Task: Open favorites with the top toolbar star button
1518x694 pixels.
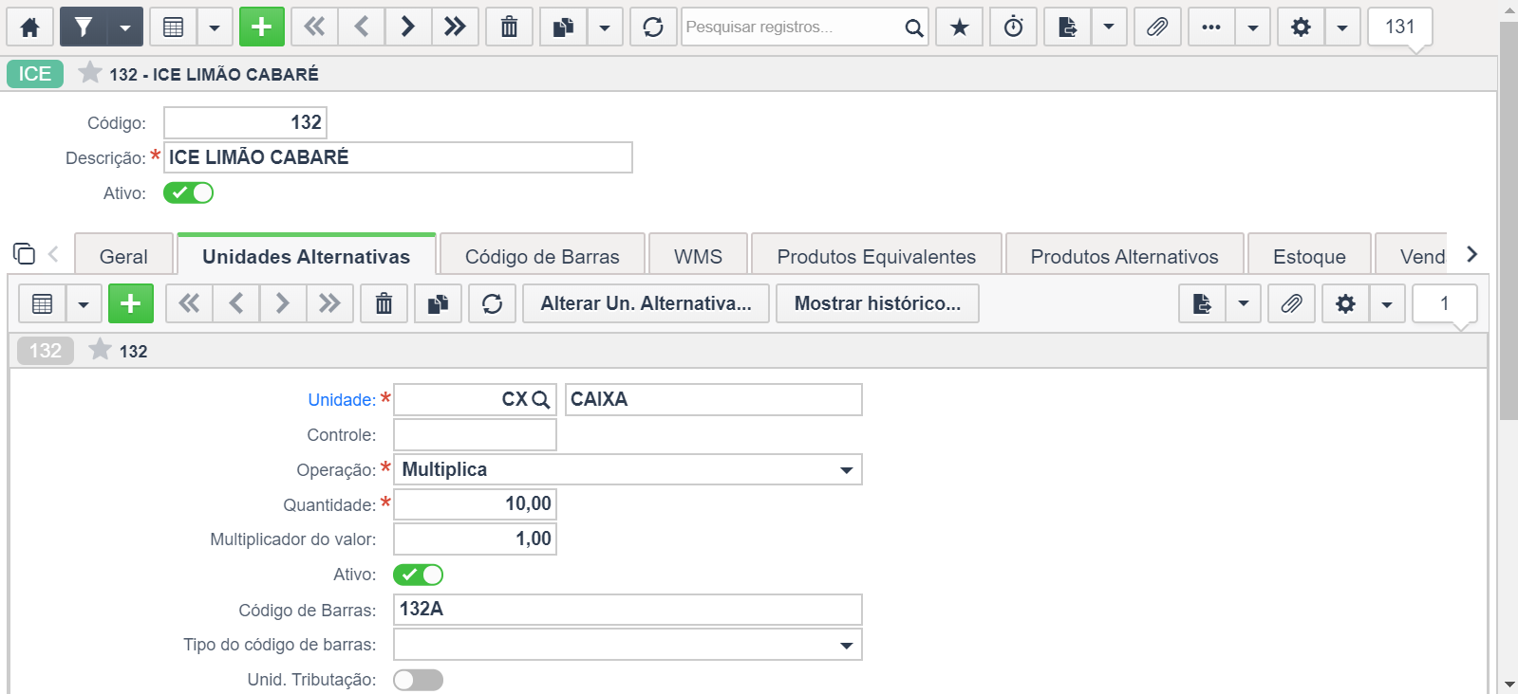Action: tap(960, 27)
